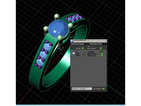141x106 pixels.
Task: Click the Set Material label
Action: pyautogui.click(x=98, y=89)
